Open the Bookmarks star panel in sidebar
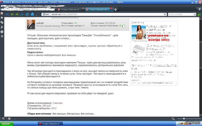202x126 pixels. coord(2,18)
